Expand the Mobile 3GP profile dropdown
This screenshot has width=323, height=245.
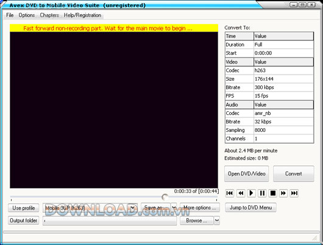pos(133,208)
